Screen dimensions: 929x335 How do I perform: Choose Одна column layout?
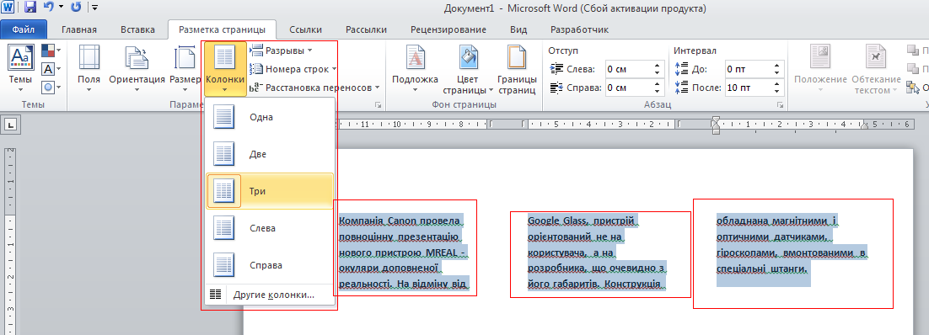coord(270,117)
